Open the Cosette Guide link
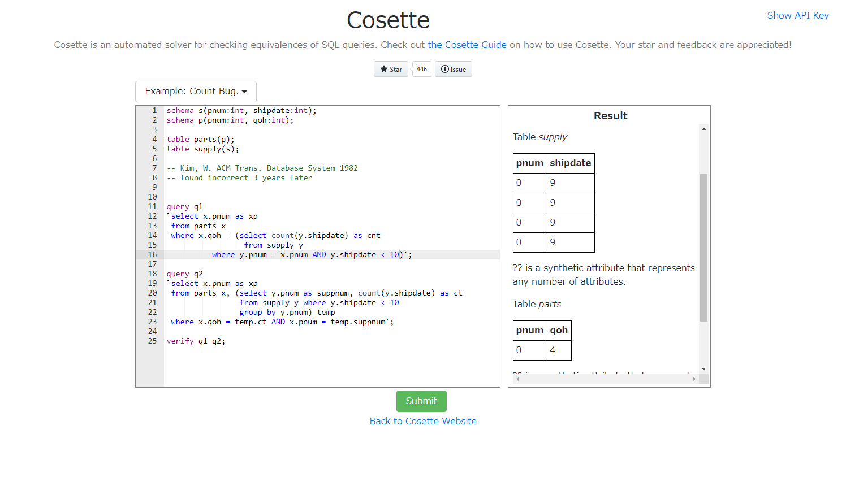This screenshot has width=846, height=503. 467,45
